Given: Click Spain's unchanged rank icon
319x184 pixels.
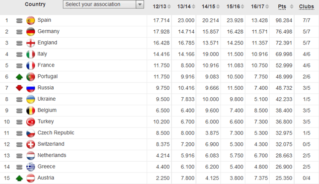Looking at the screenshot, I should [x=19, y=20].
